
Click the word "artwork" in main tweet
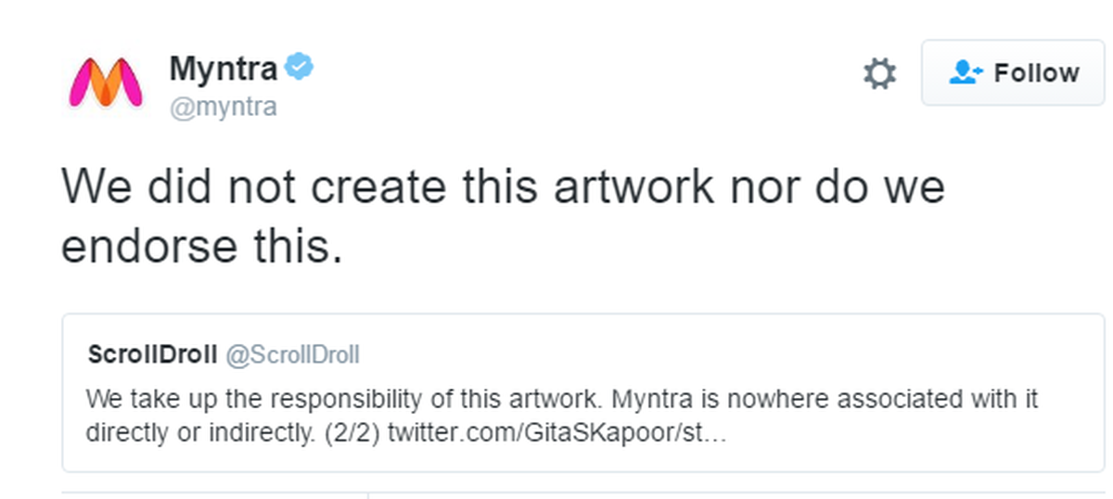[x=634, y=186]
